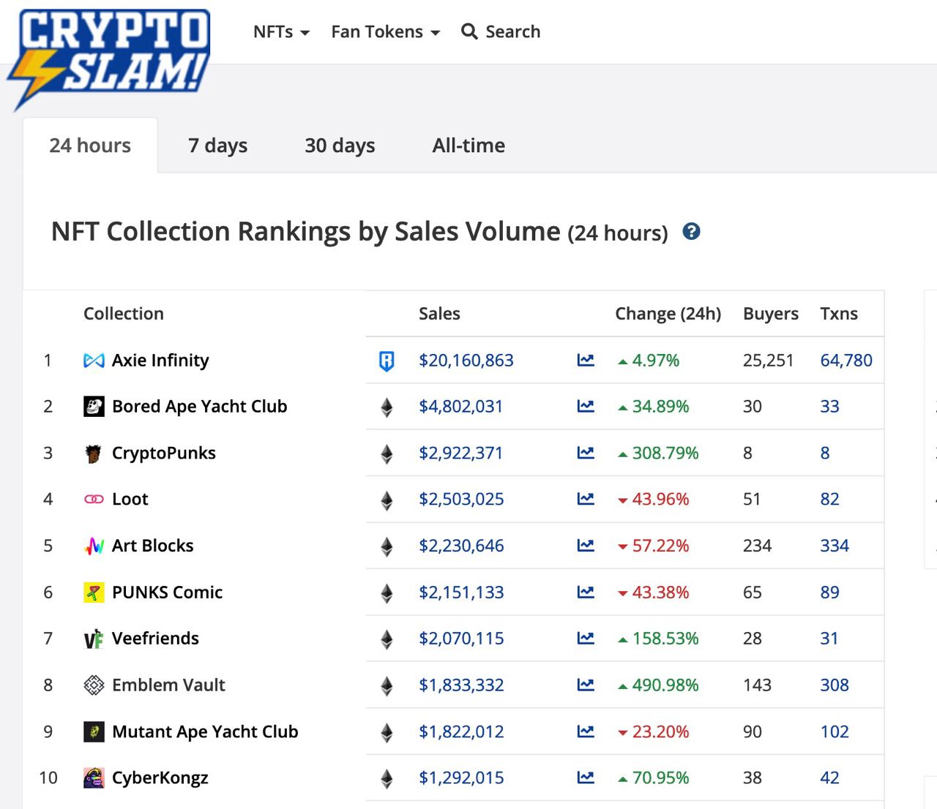The image size is (937, 809).
Task: Switch to the All-time tab
Action: 468,146
